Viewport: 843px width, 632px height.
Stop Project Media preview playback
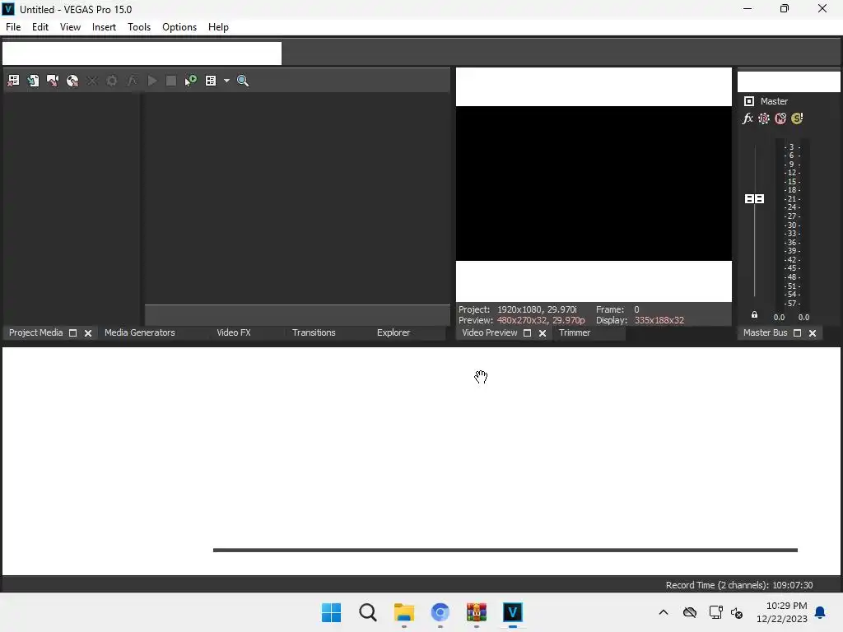pyautogui.click(x=171, y=81)
